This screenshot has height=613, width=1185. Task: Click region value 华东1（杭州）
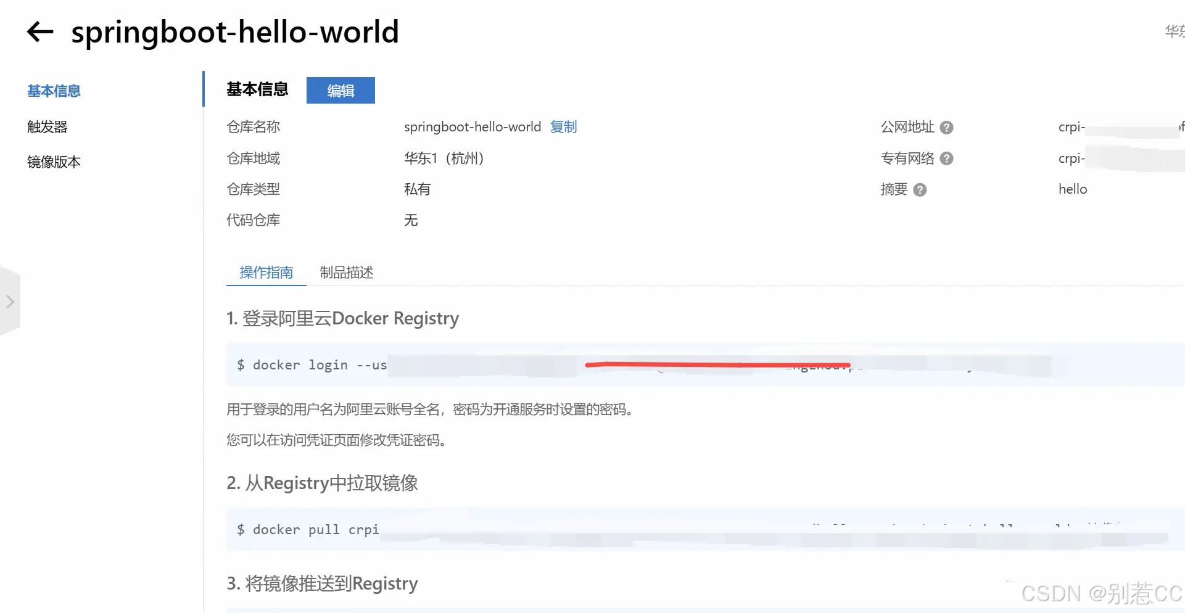(x=444, y=158)
